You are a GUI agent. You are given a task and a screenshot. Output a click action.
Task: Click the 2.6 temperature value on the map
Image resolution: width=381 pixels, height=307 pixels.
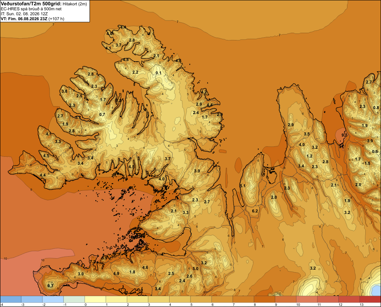click(x=189, y=276)
